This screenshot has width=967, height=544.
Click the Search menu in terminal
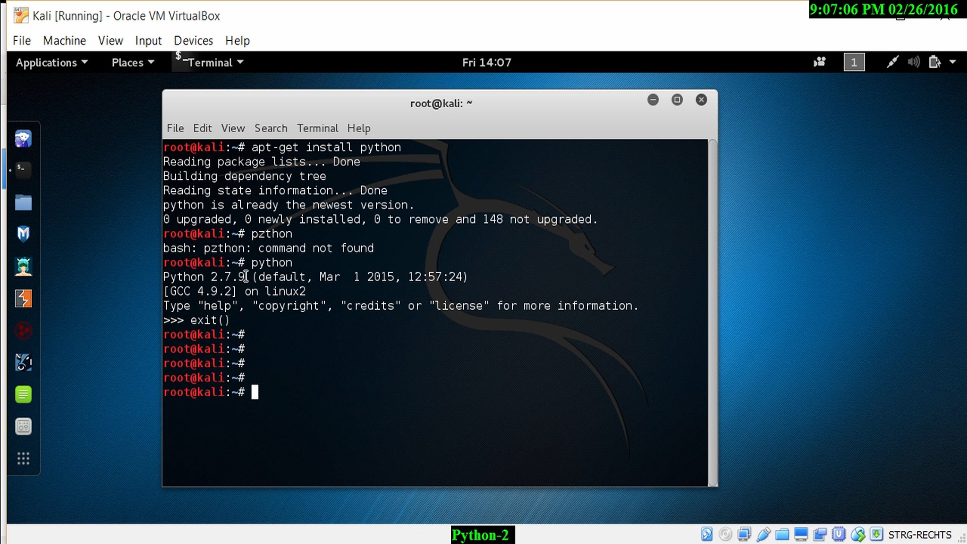click(x=271, y=128)
